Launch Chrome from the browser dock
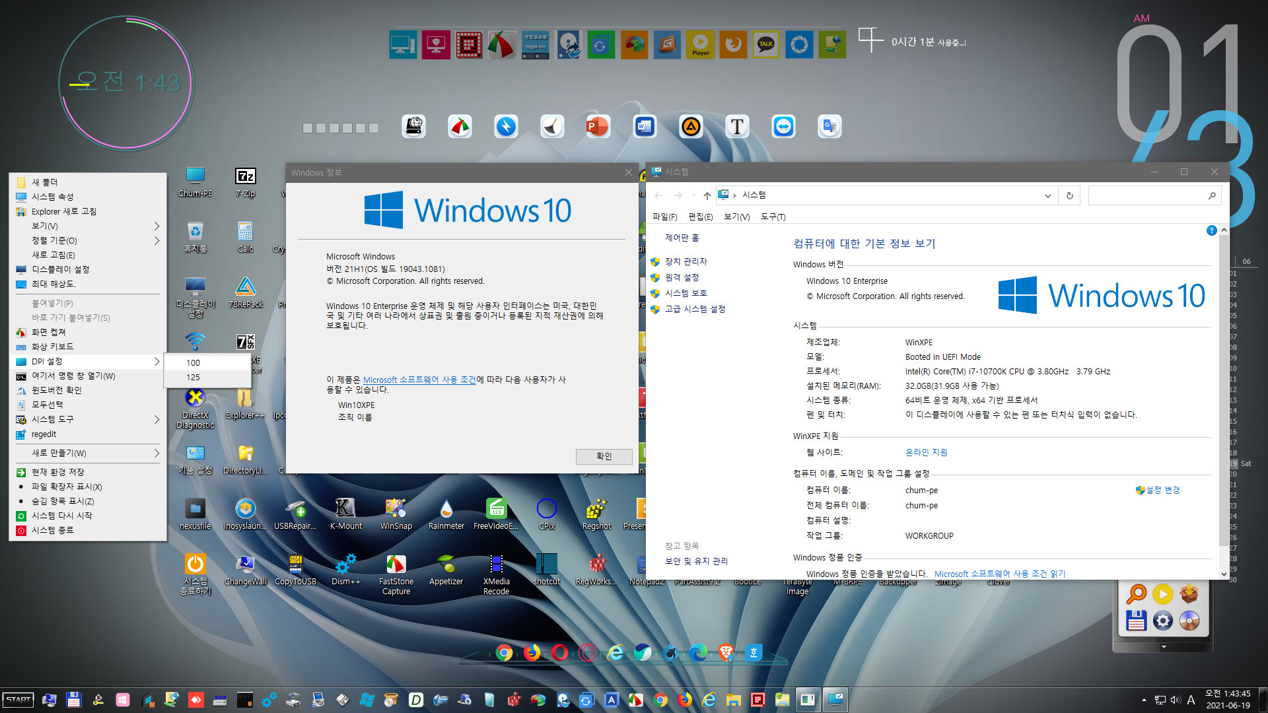The height and width of the screenshot is (713, 1268). [504, 653]
